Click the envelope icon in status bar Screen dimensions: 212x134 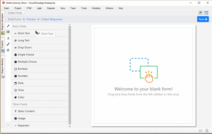pyautogui.click(x=200, y=131)
